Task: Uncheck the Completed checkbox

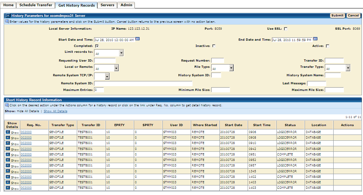Action: 97,46
